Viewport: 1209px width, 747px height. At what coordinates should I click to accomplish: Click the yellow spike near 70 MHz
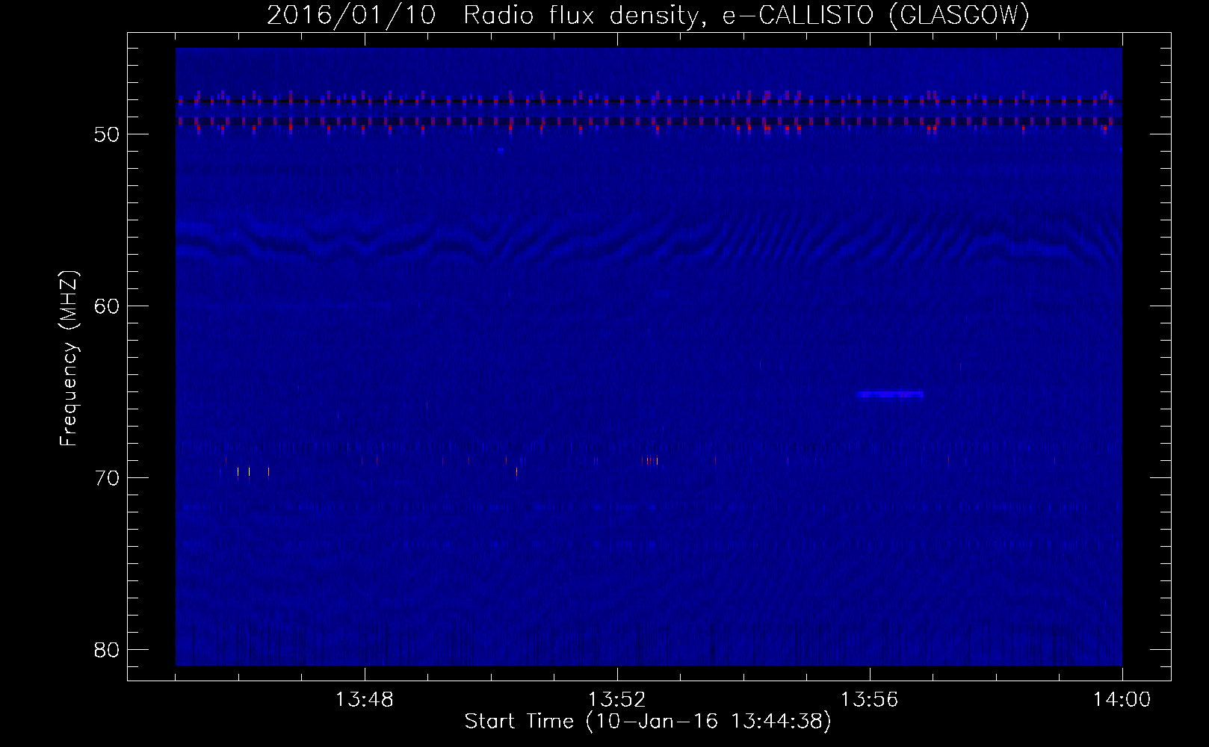[238, 471]
